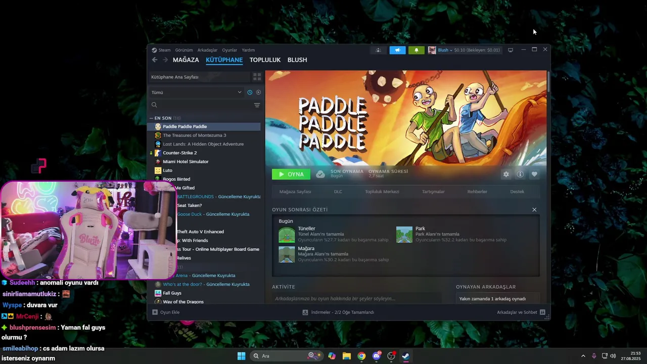Click the Mağara achievement thumbnail

pos(287,255)
